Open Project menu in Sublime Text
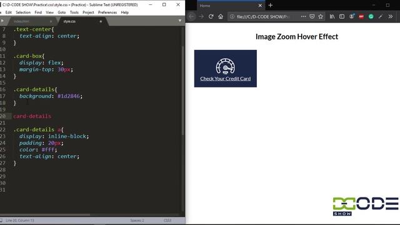400x225 pixels. (88, 12)
